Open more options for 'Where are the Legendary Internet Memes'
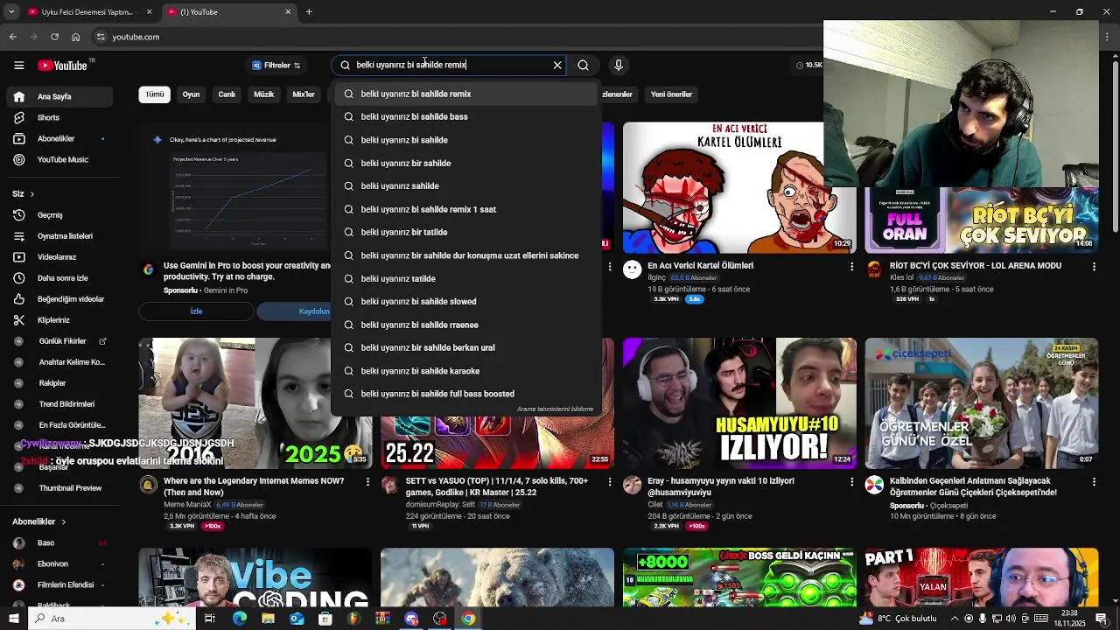This screenshot has width=1120, height=630. [x=367, y=481]
